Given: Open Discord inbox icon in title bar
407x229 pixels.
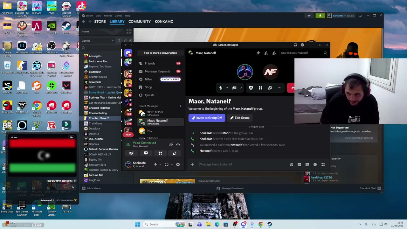Looking at the screenshot, I should [x=295, y=45].
